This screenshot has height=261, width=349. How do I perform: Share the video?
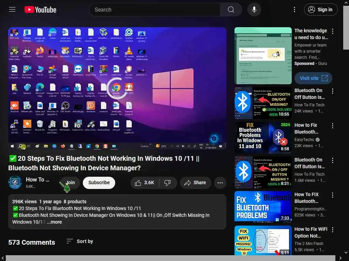click(195, 182)
